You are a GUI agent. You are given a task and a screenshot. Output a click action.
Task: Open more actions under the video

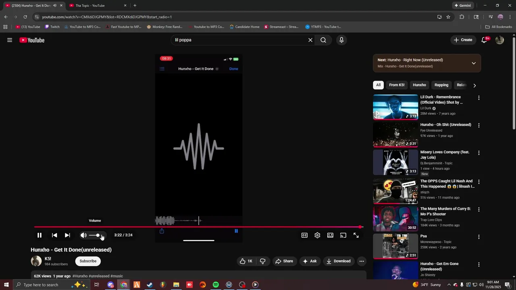[x=362, y=261]
